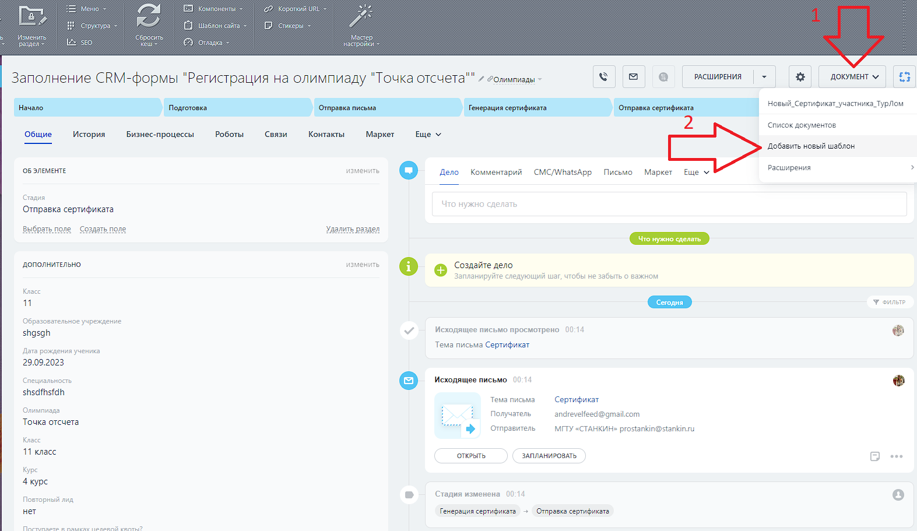
Task: Click the blue comment timeline icon
Action: point(409,170)
